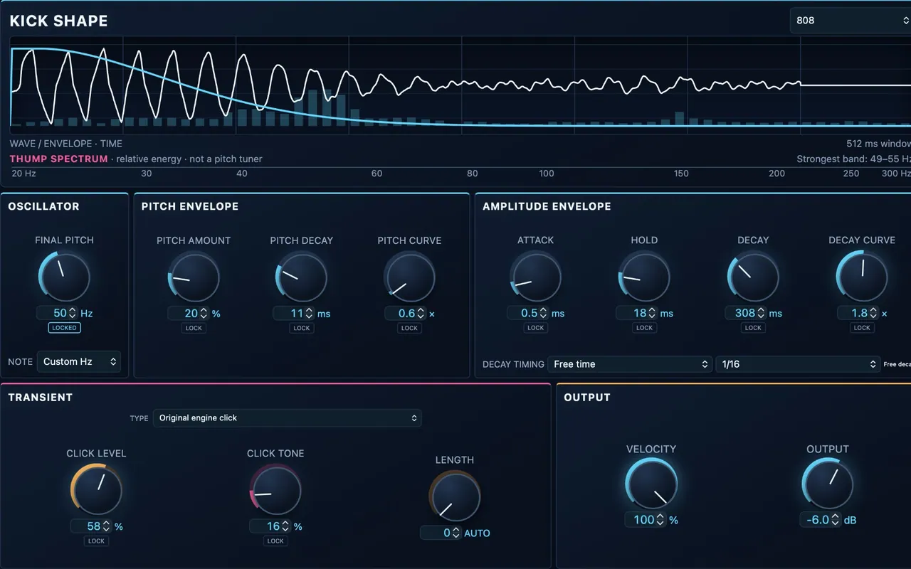Image resolution: width=911 pixels, height=569 pixels.
Task: Click the transient Length knob
Action: tap(455, 496)
